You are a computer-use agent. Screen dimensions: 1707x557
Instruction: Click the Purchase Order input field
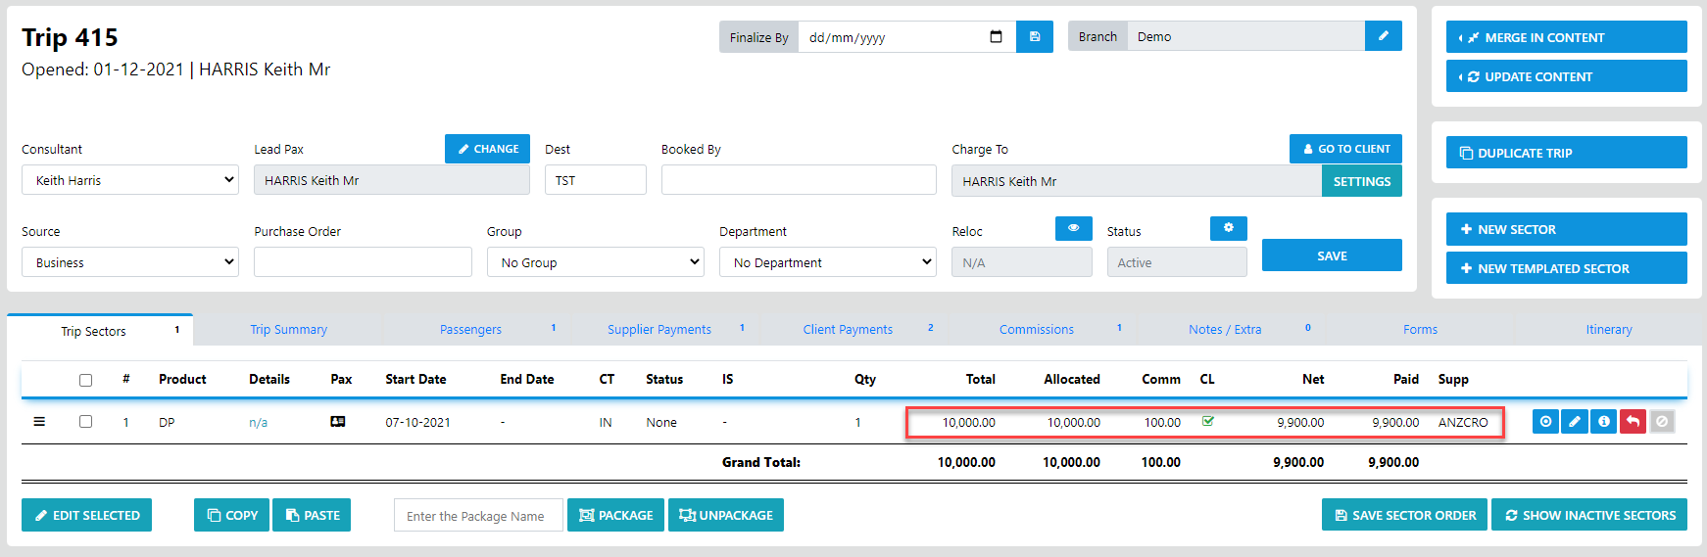(x=363, y=262)
